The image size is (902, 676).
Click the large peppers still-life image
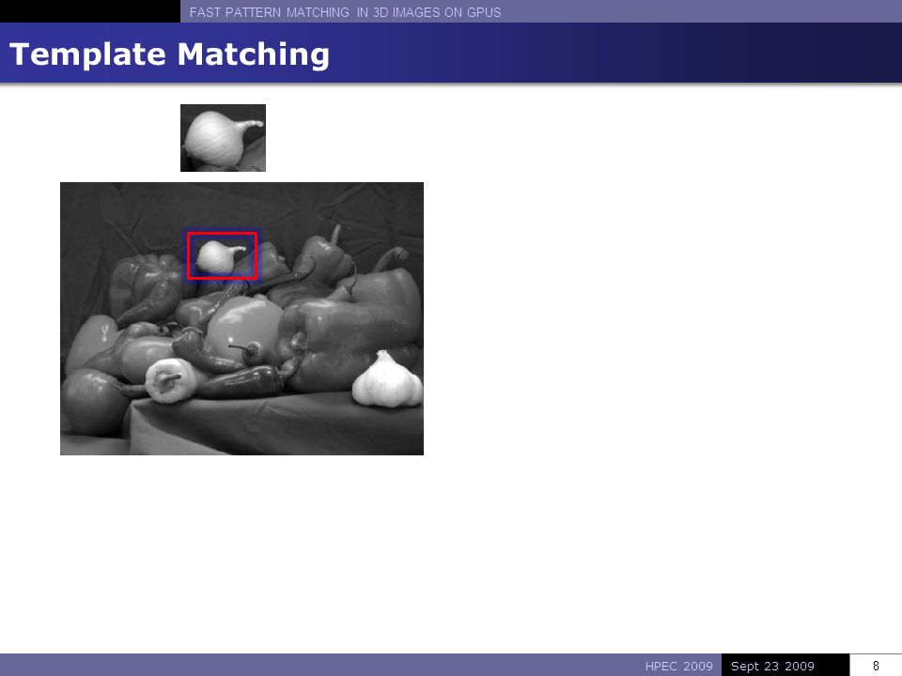[241, 318]
